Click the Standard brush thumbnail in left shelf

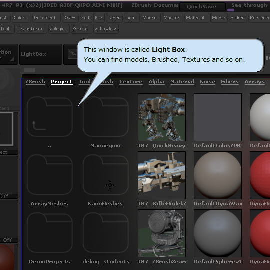click(x=10, y=89)
